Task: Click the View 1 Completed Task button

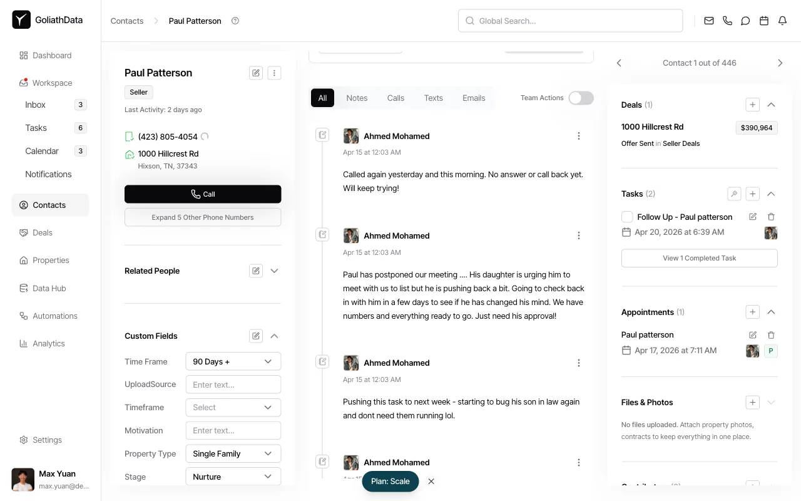Action: [699, 257]
